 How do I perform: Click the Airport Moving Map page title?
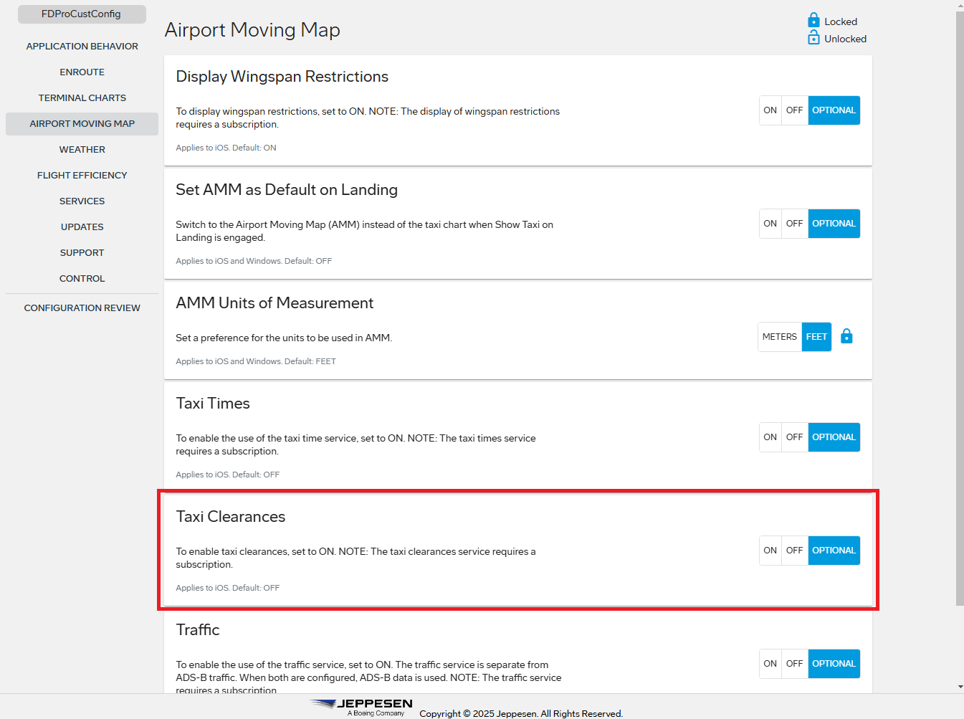coord(252,30)
